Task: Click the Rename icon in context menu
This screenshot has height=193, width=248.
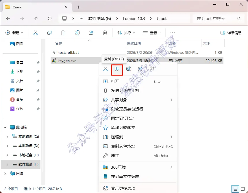Action: tap(129, 69)
